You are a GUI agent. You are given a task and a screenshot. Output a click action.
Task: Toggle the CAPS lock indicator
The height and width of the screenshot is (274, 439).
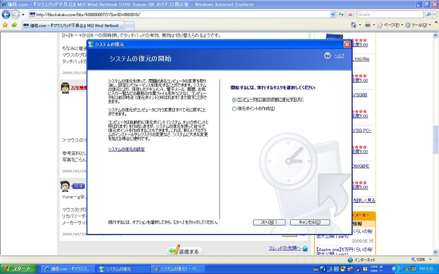point(374,267)
